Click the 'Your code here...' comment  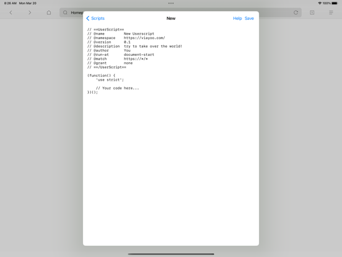pyautogui.click(x=117, y=88)
